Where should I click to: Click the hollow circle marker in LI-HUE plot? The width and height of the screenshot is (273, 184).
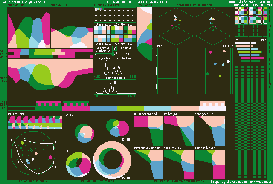193,78
